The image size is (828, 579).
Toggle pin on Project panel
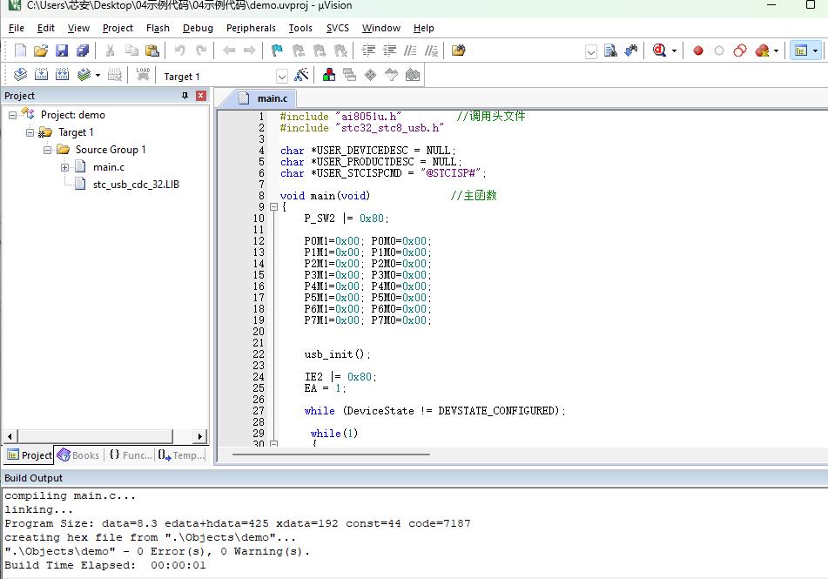185,96
